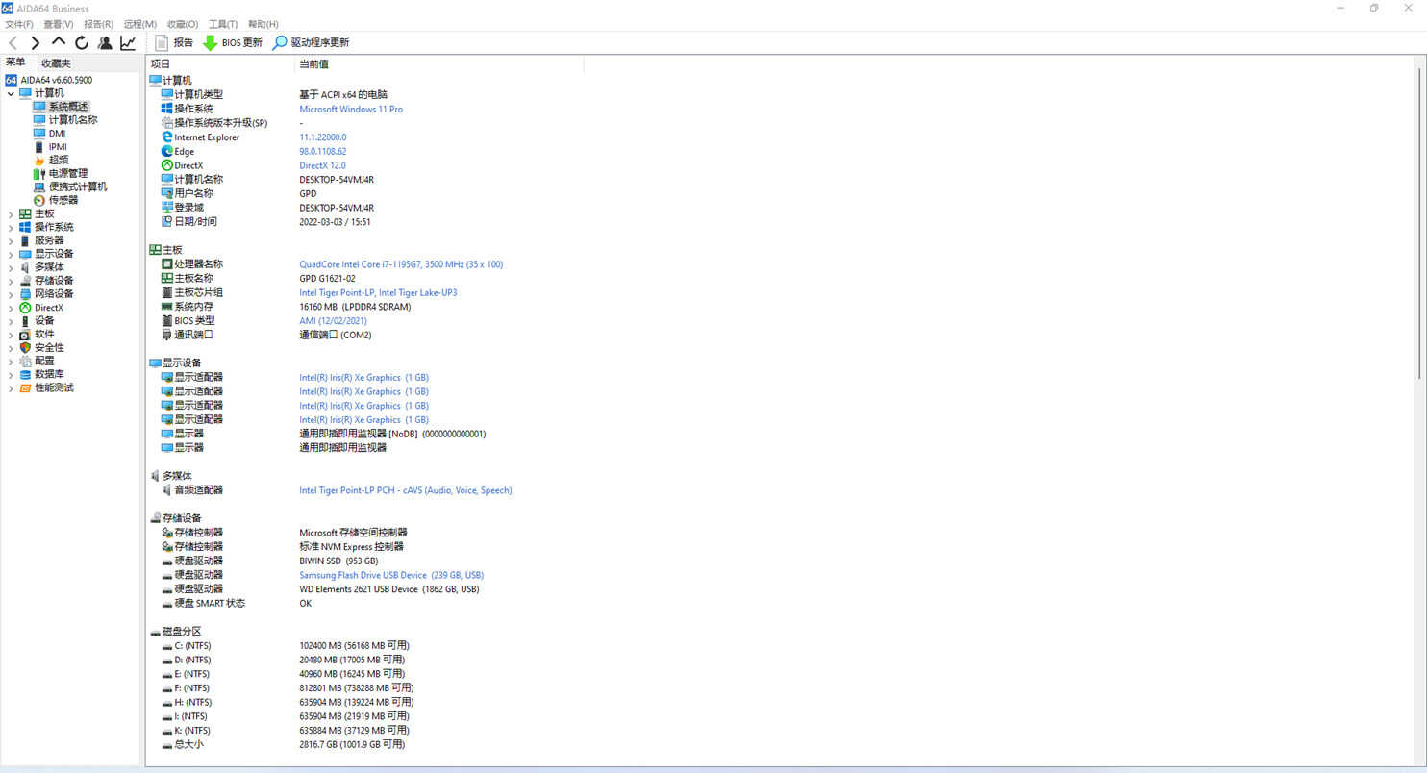
Task: Go up one level with the Up arrow
Action: (x=59, y=42)
